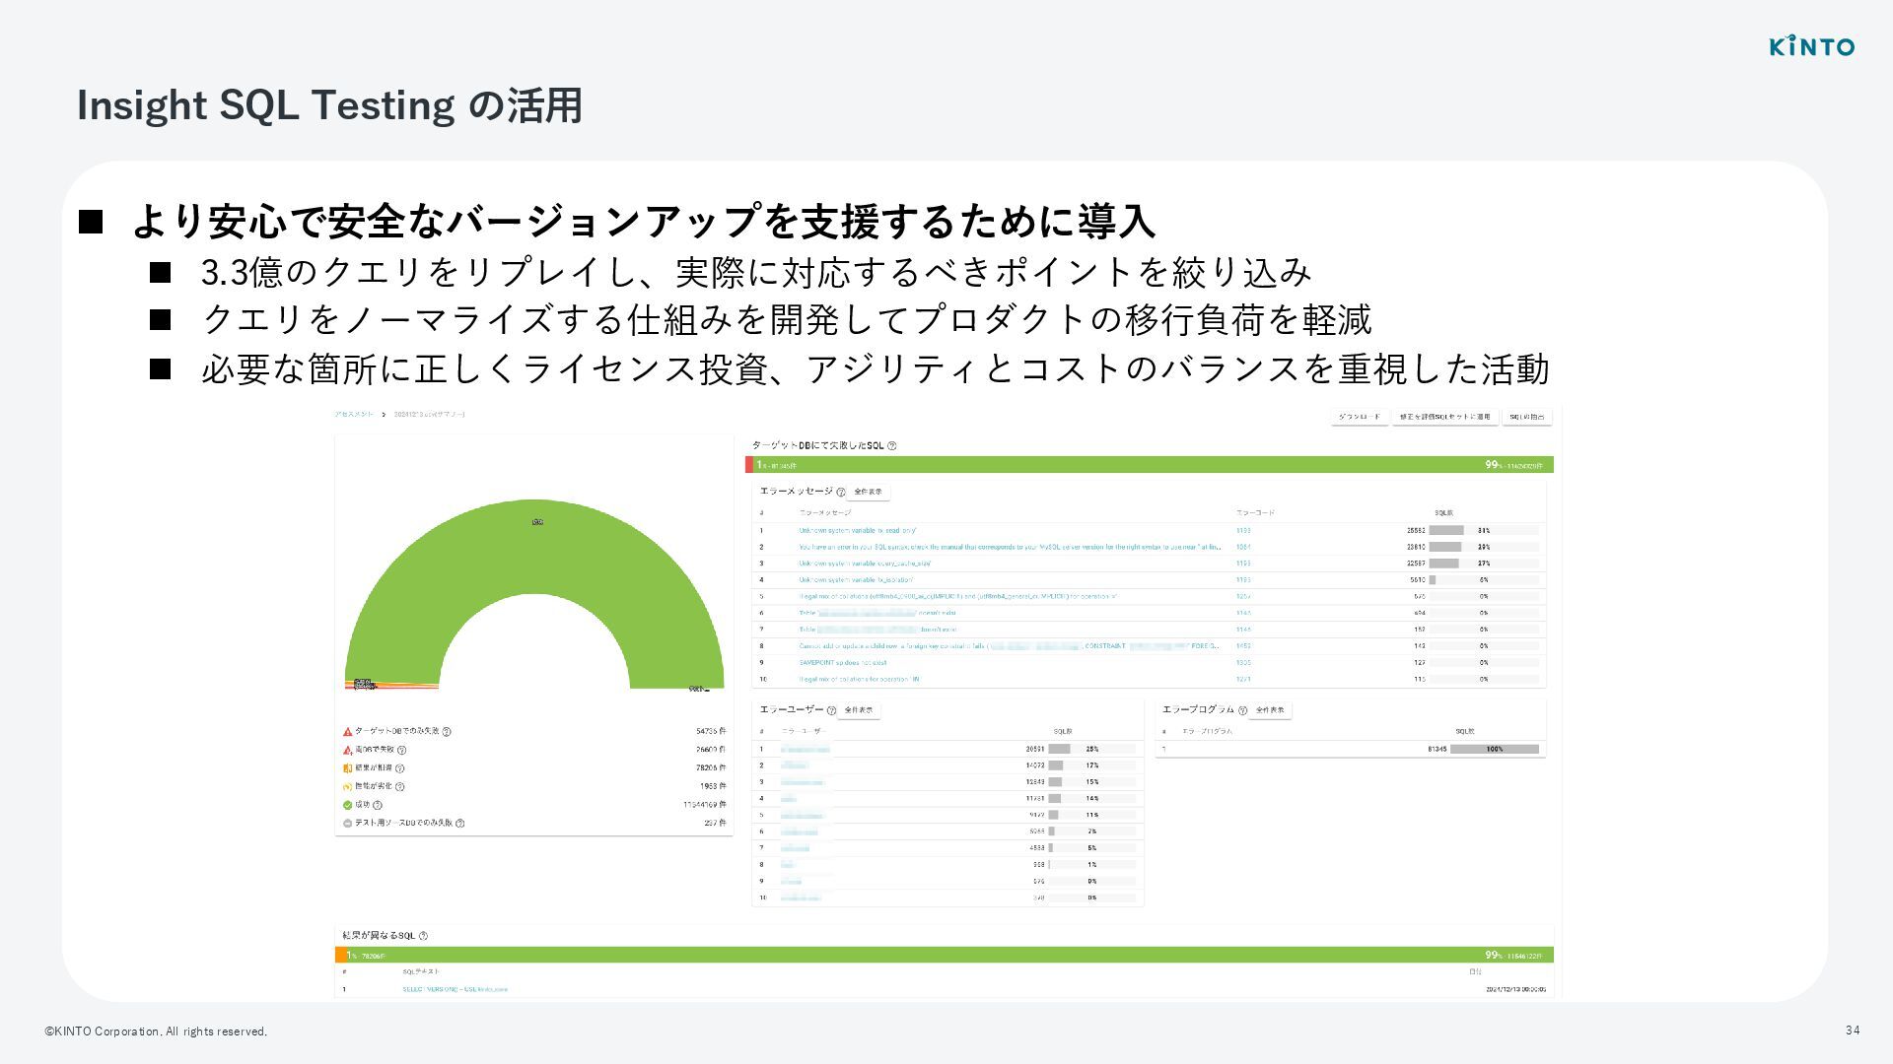Open 'Unknown system variable query_cache_size' error
The width and height of the screenshot is (1893, 1064).
click(x=866, y=564)
